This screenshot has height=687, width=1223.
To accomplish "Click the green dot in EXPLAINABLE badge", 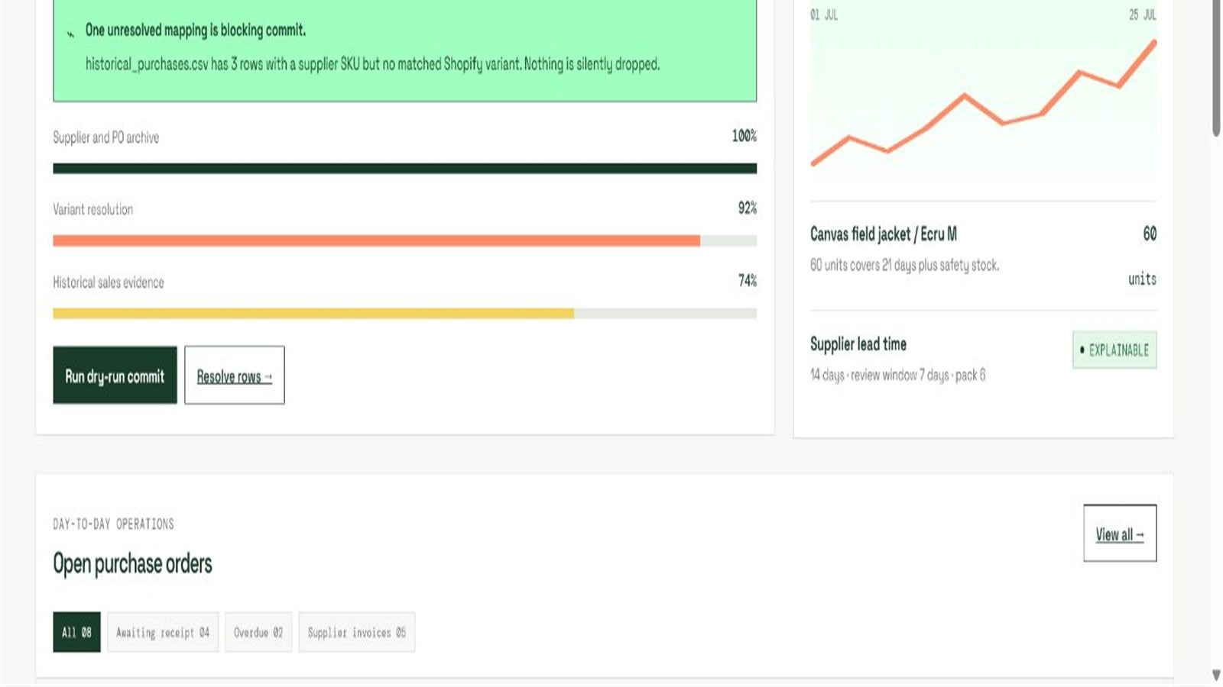I will (x=1082, y=350).
